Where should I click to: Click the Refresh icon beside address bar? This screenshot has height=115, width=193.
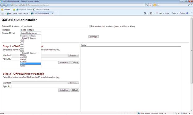click(x=147, y=5)
